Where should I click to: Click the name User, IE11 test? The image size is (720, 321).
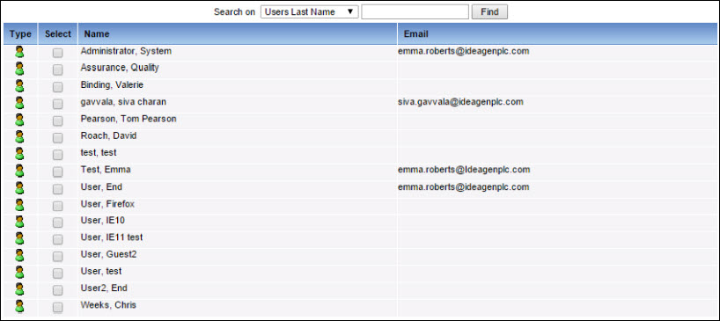coord(112,237)
